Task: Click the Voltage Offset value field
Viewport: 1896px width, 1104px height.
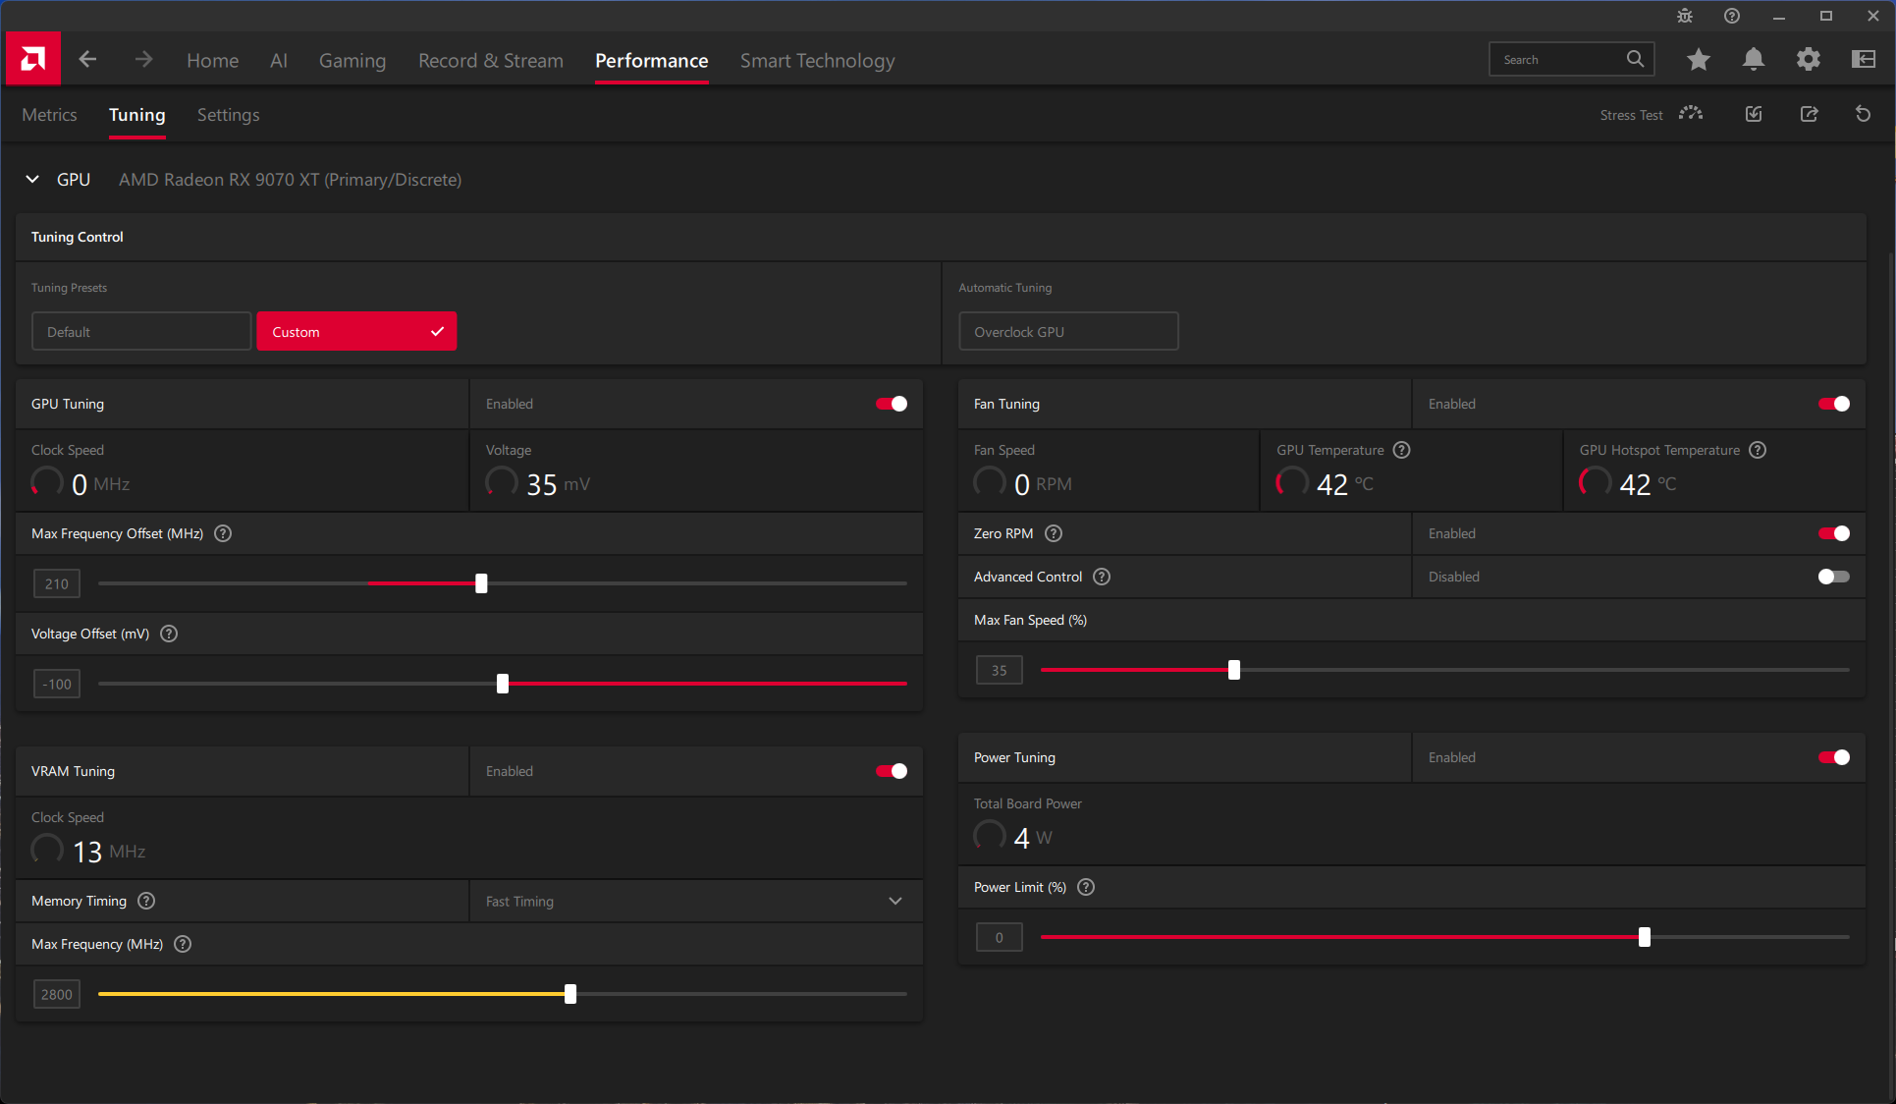Action: [57, 684]
